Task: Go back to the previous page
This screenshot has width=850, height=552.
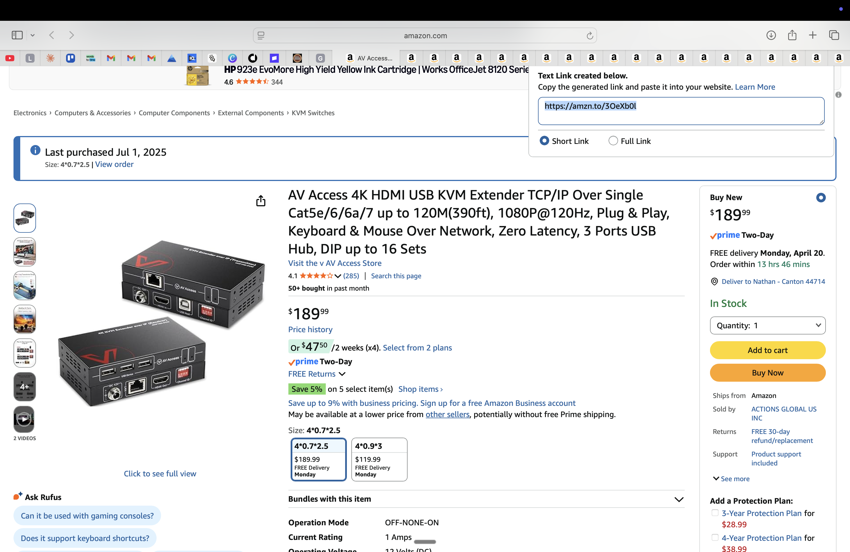Action: pos(52,35)
